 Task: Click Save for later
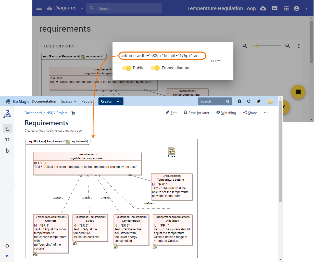(196, 113)
